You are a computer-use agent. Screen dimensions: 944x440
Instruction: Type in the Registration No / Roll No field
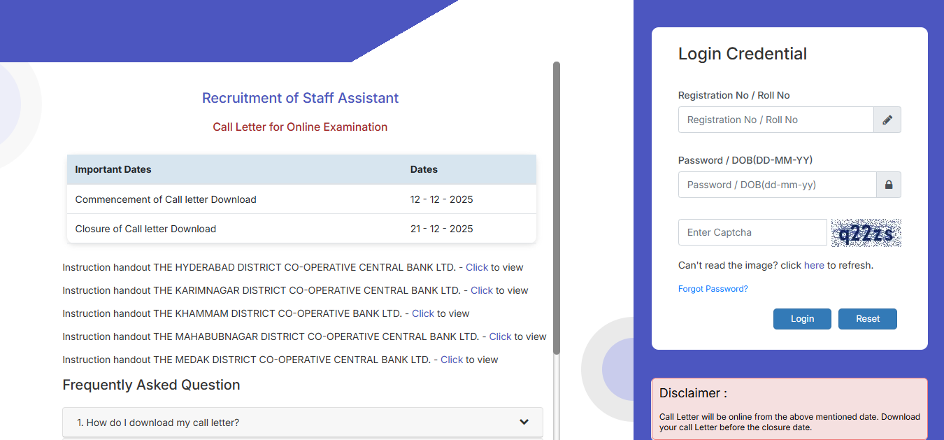coord(775,120)
